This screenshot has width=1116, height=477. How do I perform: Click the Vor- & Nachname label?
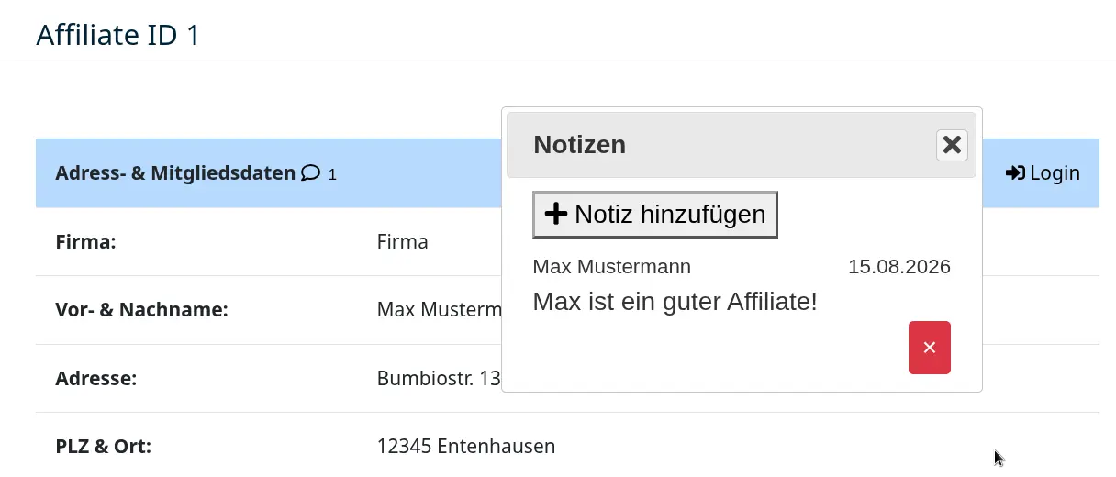point(141,310)
